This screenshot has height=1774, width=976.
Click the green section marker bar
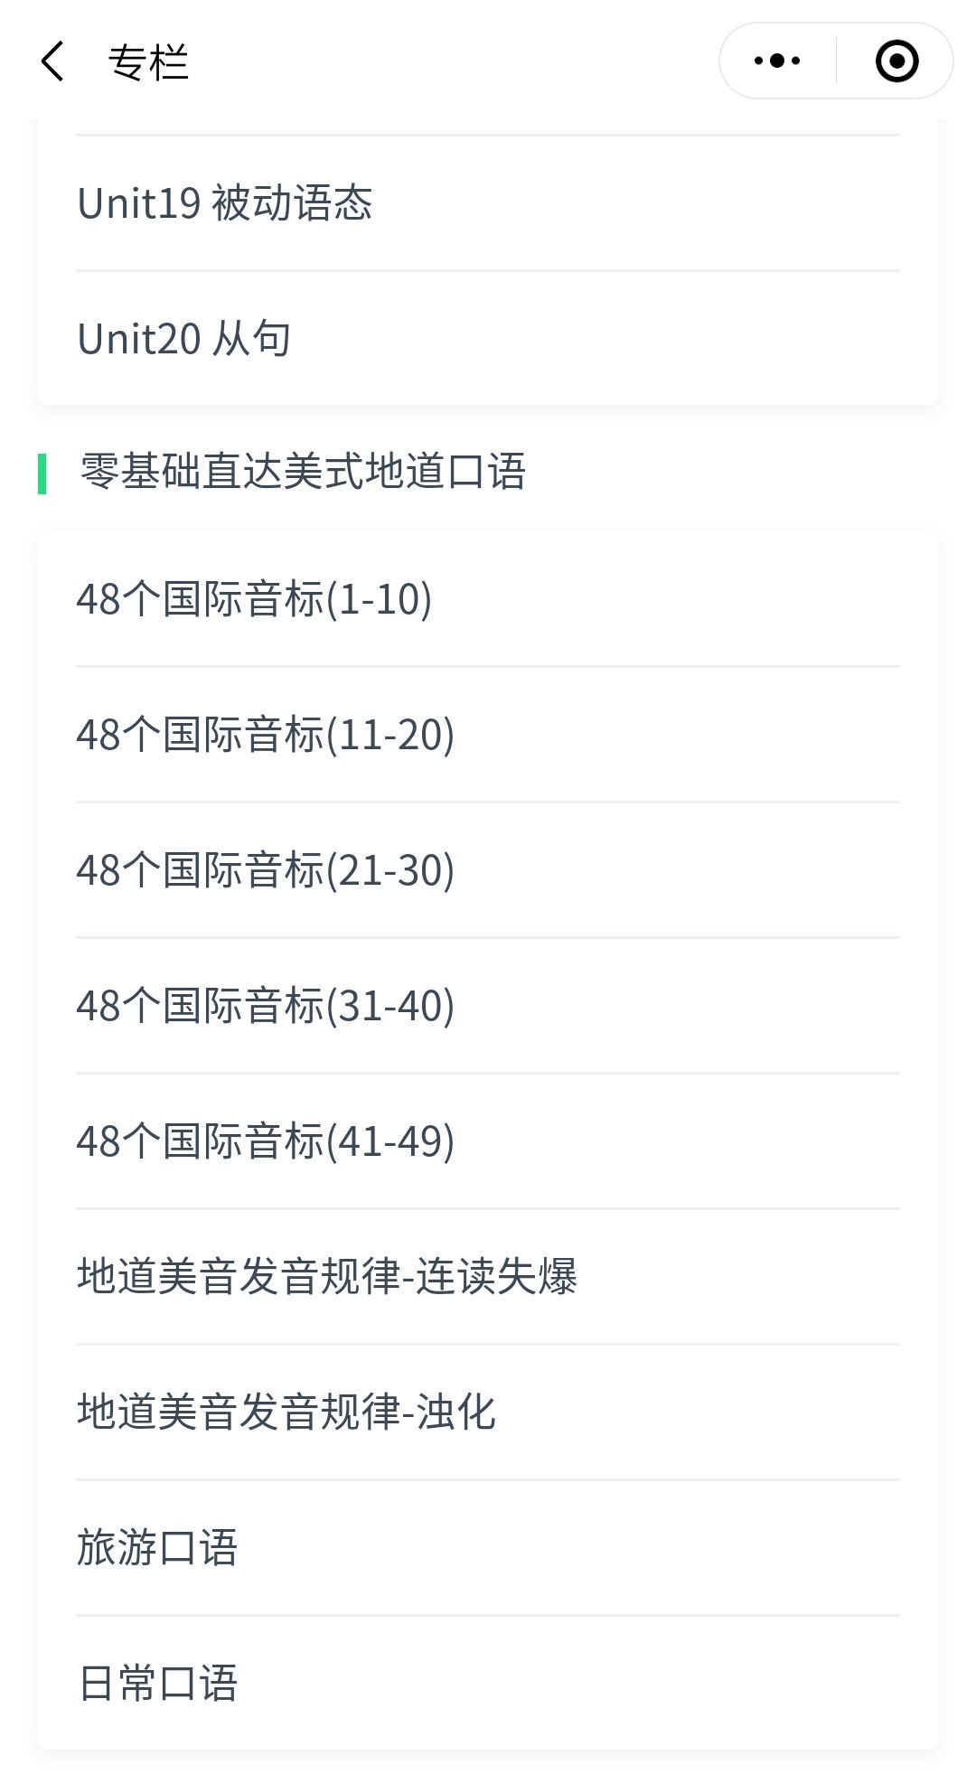coord(42,474)
